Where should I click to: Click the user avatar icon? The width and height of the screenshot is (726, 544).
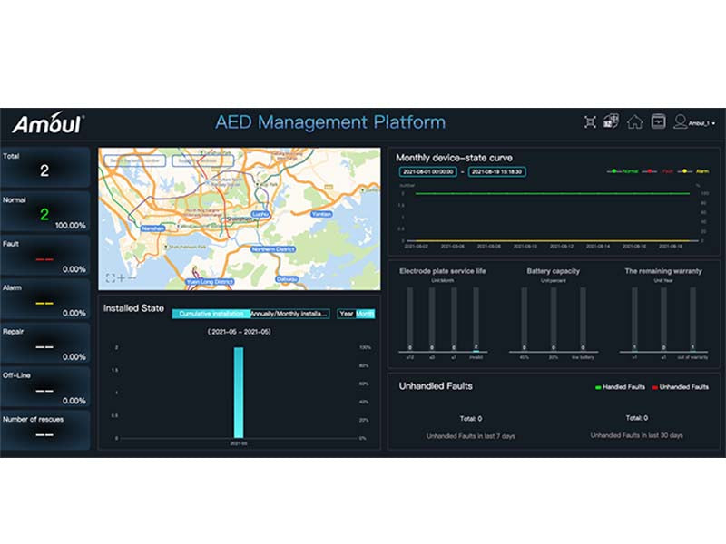680,122
